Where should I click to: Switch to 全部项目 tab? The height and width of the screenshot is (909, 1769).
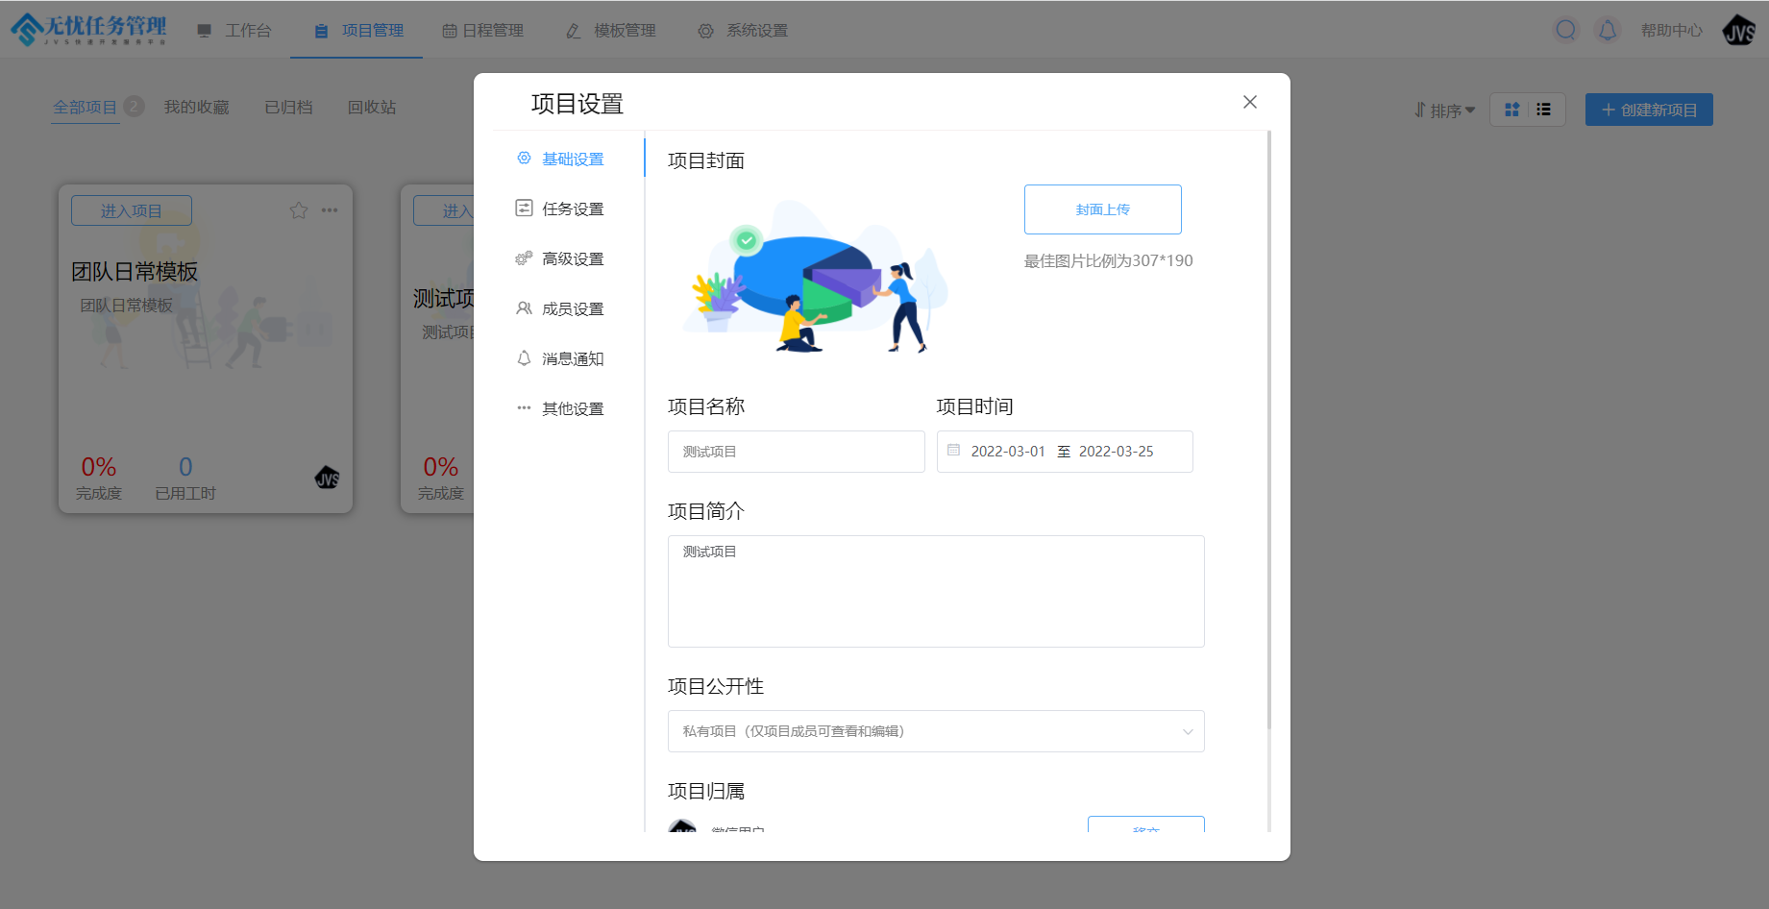(85, 107)
